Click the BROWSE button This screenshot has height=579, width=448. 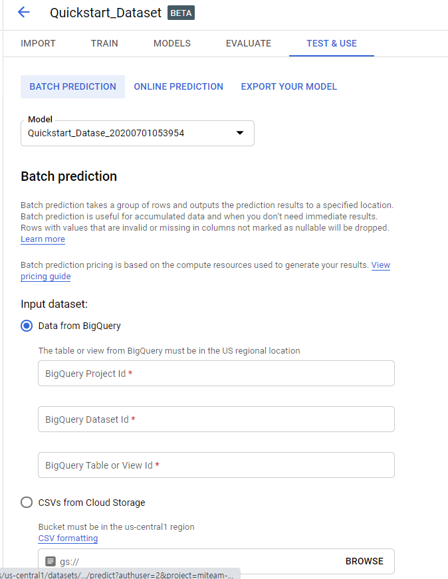click(x=364, y=561)
